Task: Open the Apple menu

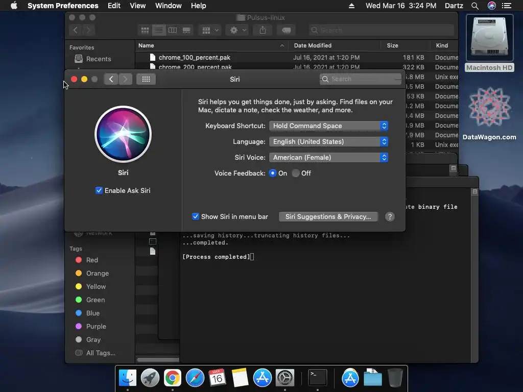Action: tap(14, 6)
